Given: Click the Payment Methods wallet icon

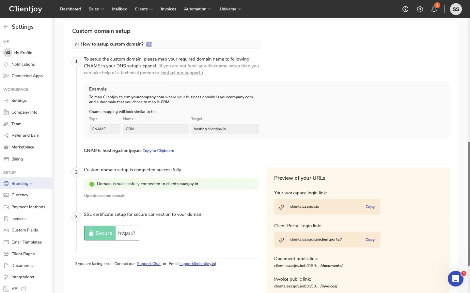Looking at the screenshot, I should [x=6, y=207].
